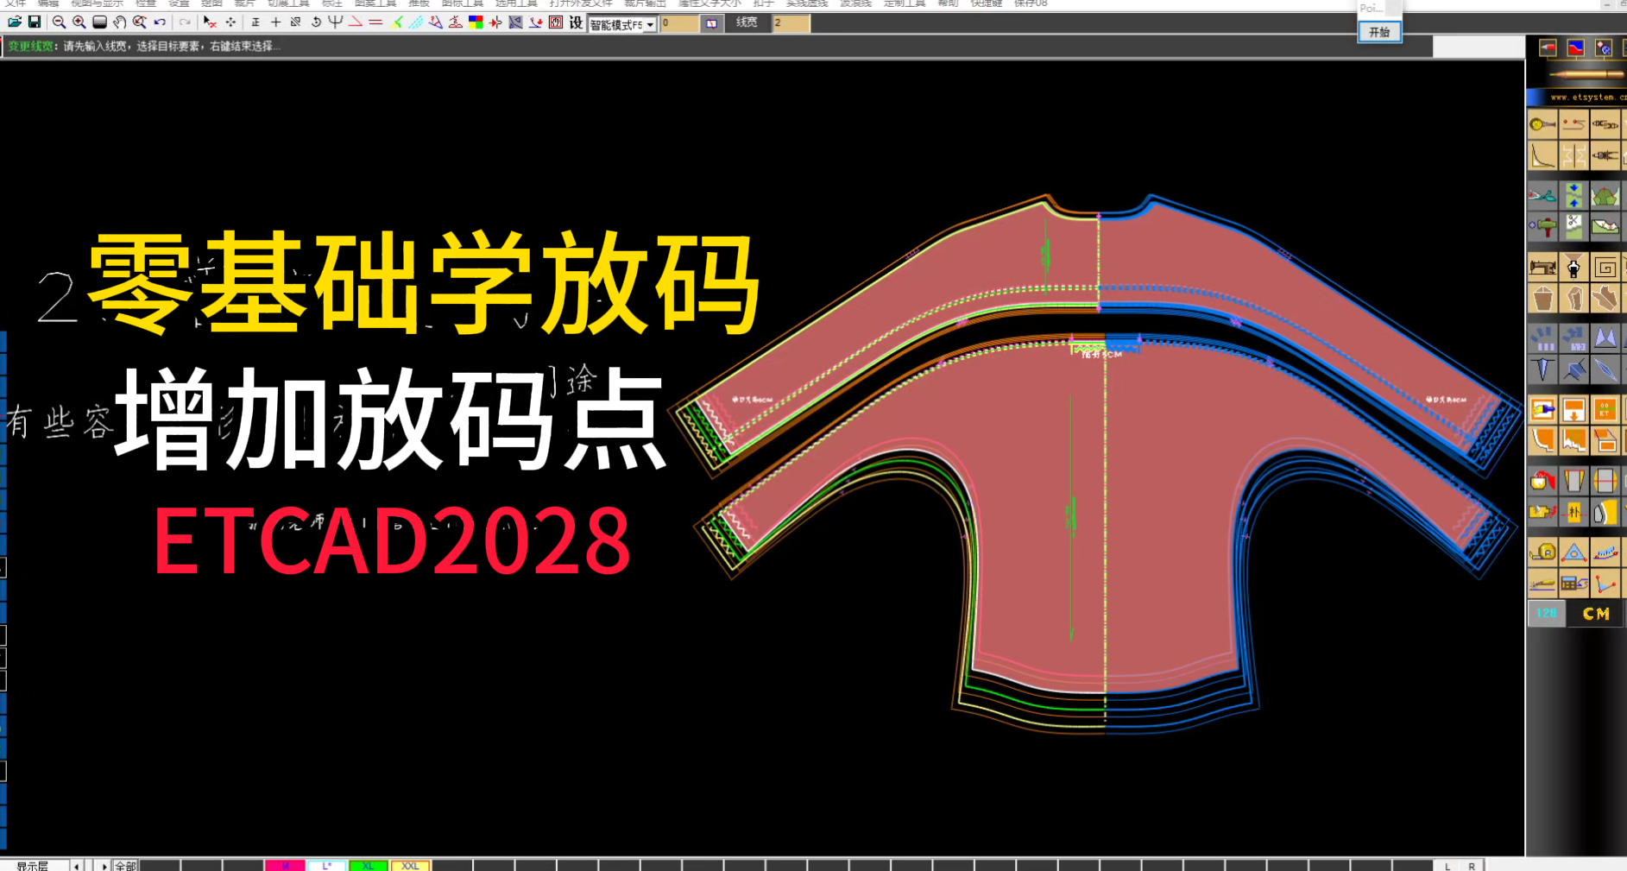Open a file with the folder icon
This screenshot has width=1627, height=871.
(15, 22)
